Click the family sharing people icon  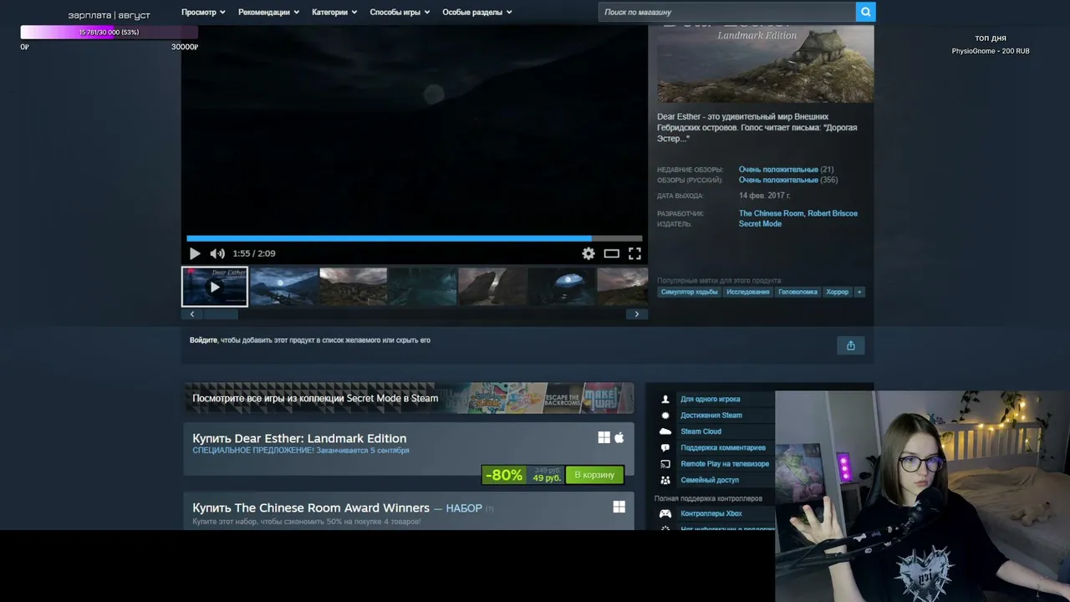click(x=665, y=480)
